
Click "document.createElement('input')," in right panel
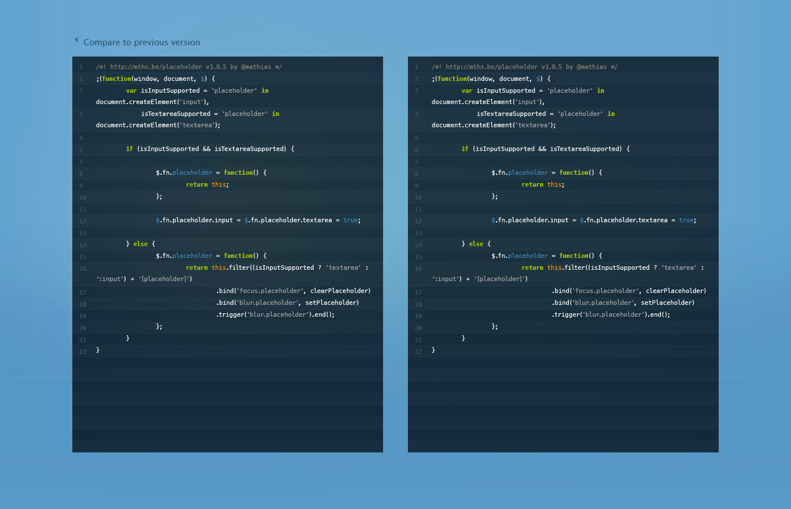coord(488,102)
